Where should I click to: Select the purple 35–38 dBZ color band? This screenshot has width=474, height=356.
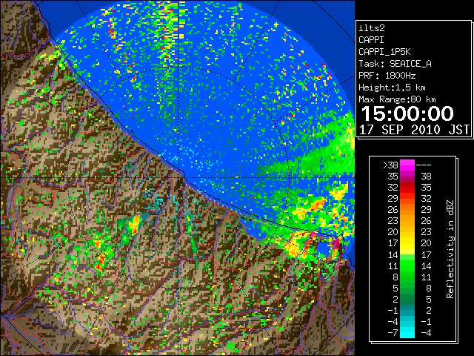click(x=407, y=176)
